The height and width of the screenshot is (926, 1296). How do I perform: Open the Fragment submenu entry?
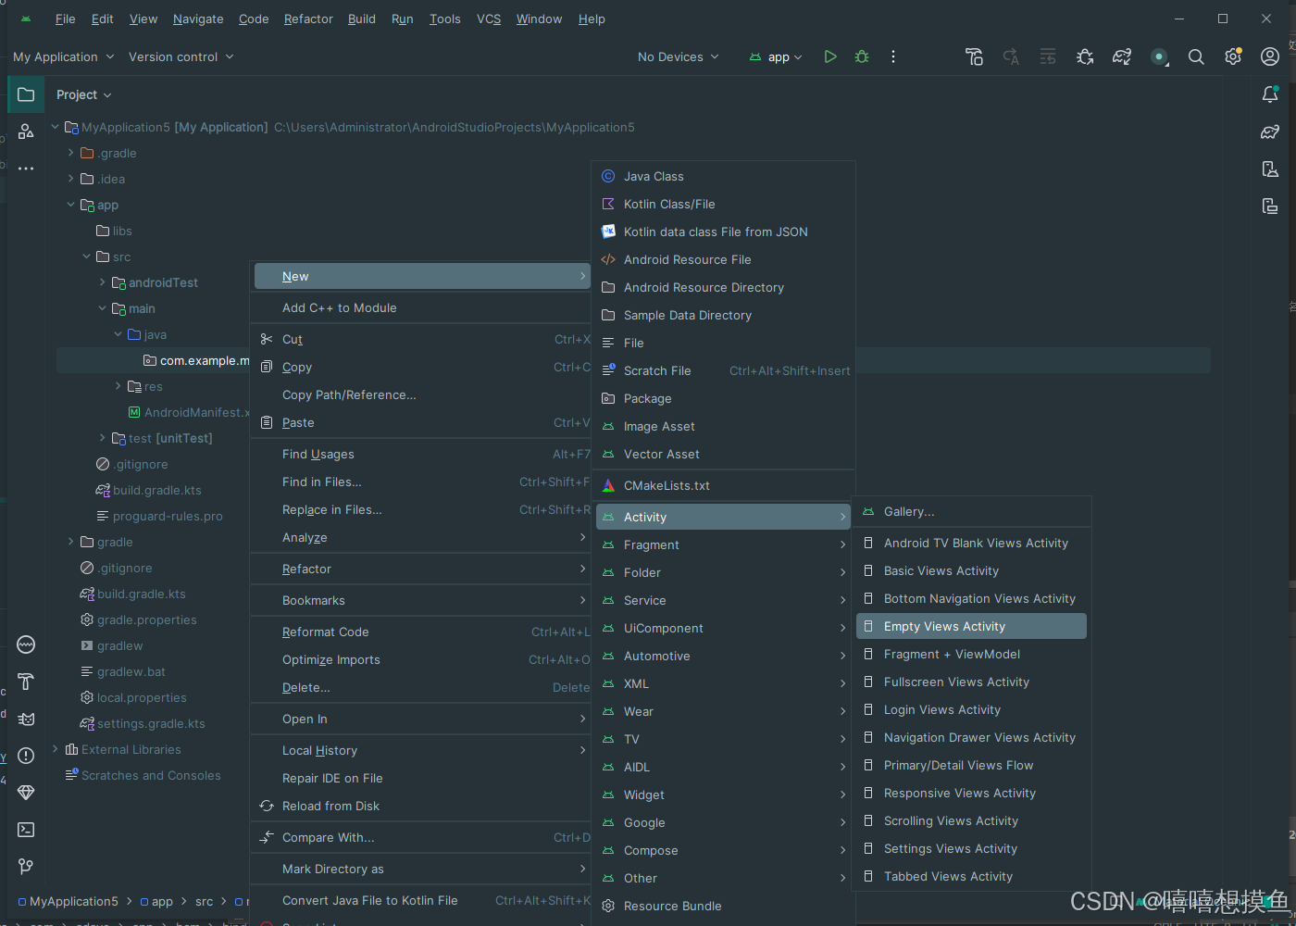coord(723,544)
